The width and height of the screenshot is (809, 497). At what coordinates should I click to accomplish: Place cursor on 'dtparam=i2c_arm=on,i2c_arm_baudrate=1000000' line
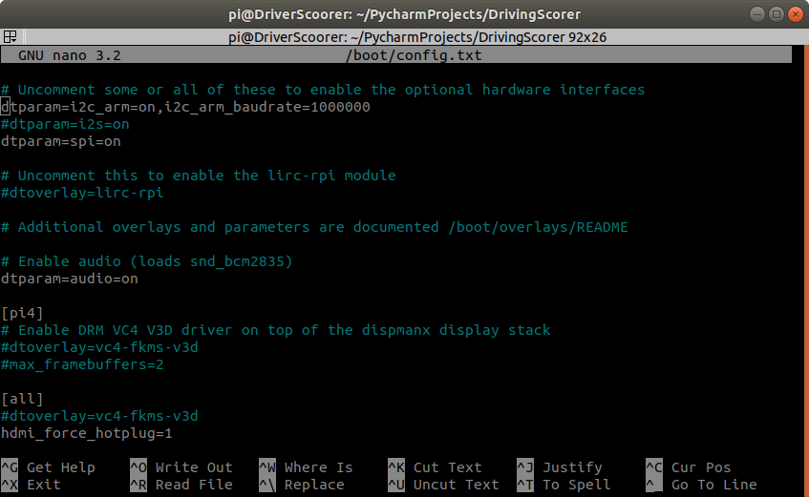coord(185,107)
